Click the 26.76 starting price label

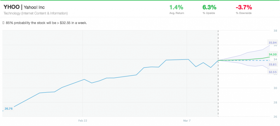(8, 109)
